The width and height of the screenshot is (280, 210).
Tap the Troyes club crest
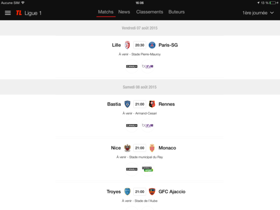pyautogui.click(x=127, y=191)
